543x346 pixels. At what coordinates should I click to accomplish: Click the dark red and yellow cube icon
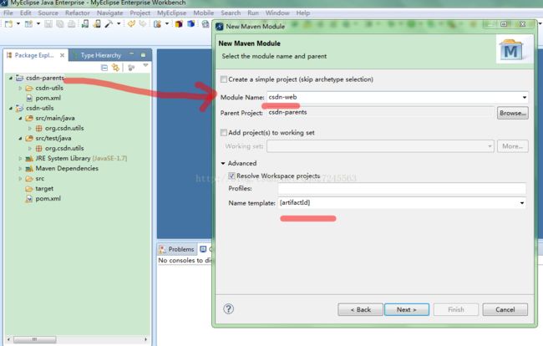coord(179,24)
